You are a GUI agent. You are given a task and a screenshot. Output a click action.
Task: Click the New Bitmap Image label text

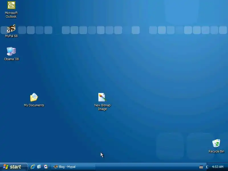tap(103, 107)
